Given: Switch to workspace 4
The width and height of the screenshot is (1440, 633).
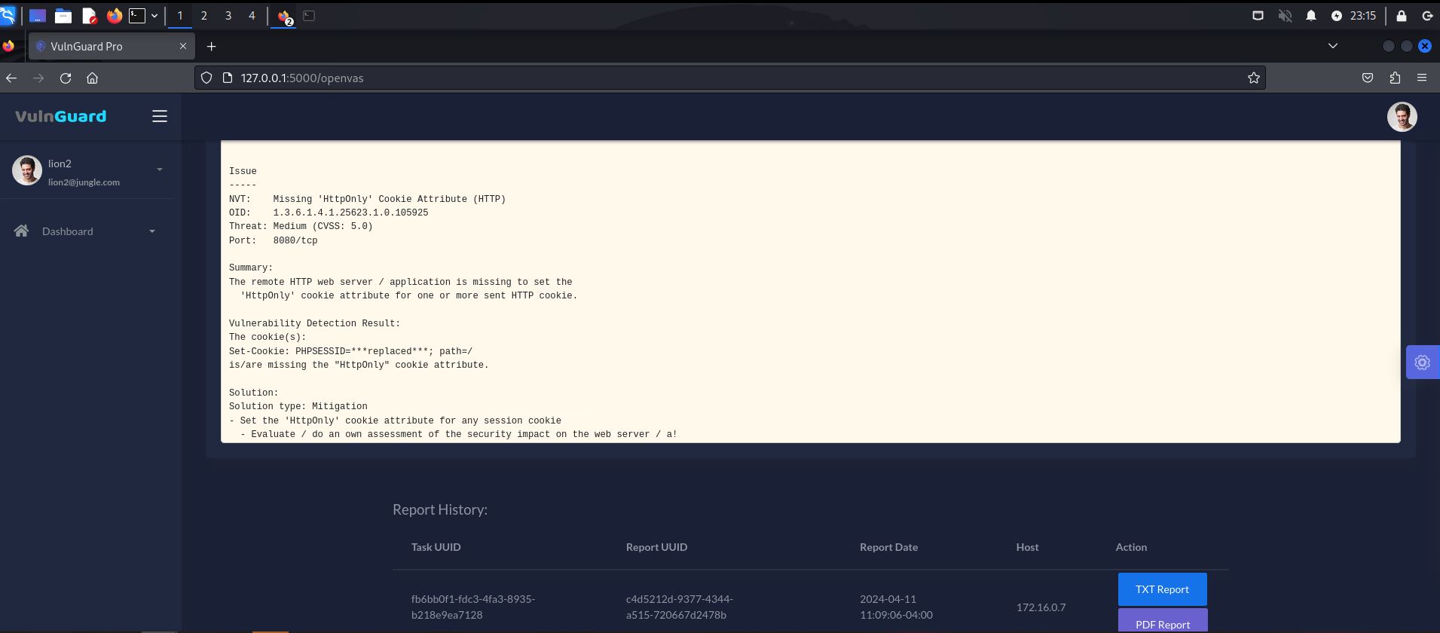Looking at the screenshot, I should pyautogui.click(x=252, y=15).
